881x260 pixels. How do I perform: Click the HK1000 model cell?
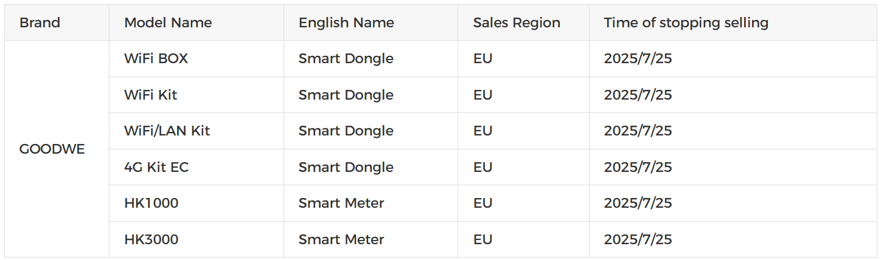(151, 204)
